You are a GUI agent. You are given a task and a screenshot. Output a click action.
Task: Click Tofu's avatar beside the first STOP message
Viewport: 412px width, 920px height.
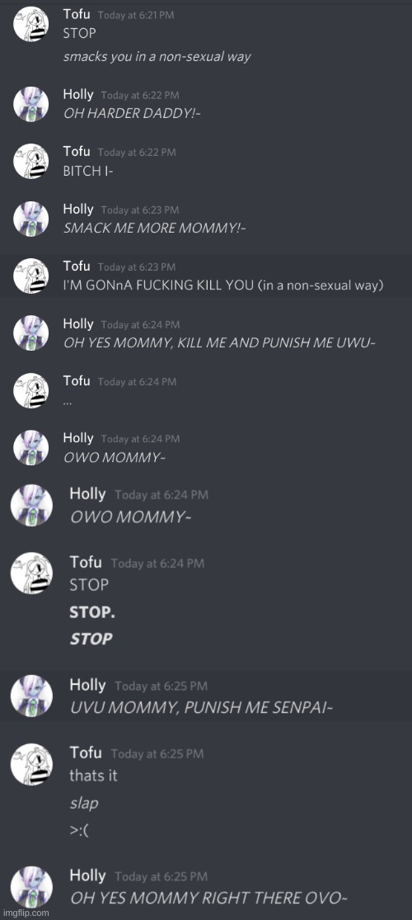point(31,26)
